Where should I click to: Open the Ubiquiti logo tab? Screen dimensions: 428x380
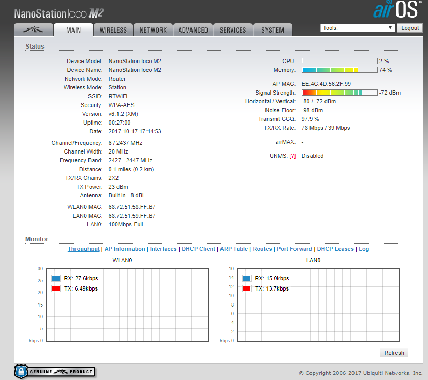[x=34, y=29]
